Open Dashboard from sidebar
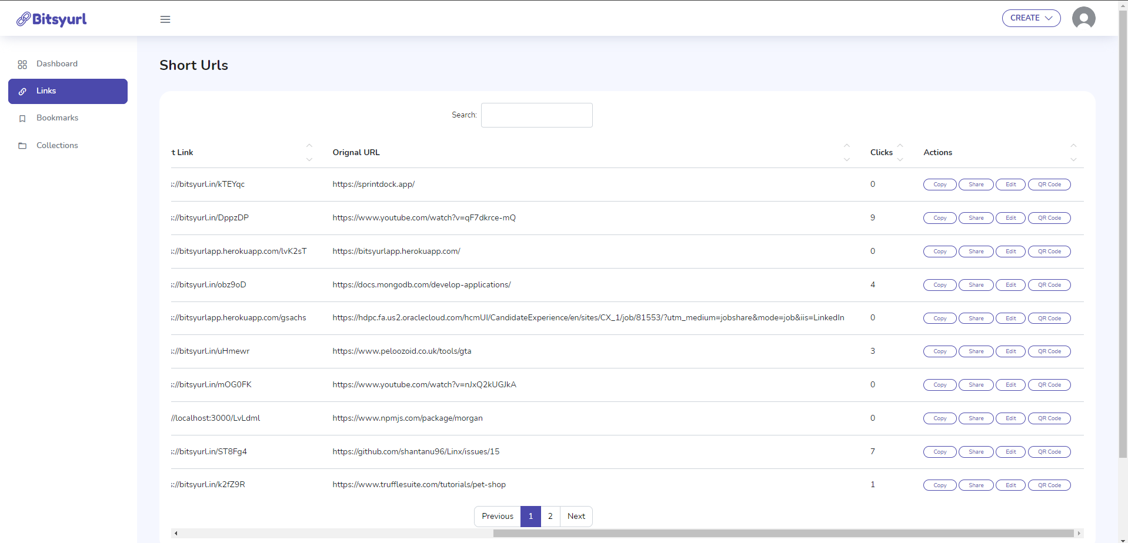 point(68,64)
